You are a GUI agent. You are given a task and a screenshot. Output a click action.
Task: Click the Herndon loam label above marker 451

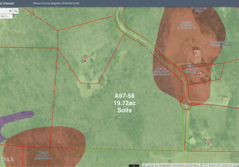click(x=187, y=25)
